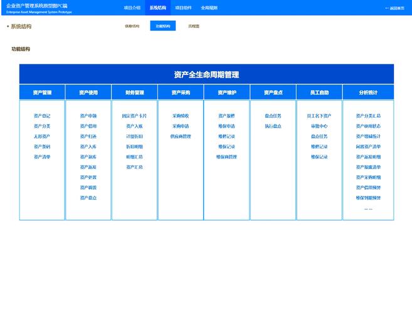The width and height of the screenshot is (412, 313).
Task: Open the 供应商管理 link under 资产采购
Action: point(181,136)
